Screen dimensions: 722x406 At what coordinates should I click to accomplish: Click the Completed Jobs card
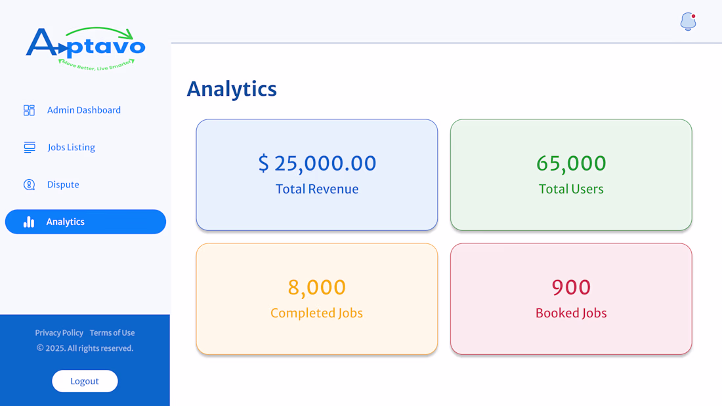[x=317, y=298]
